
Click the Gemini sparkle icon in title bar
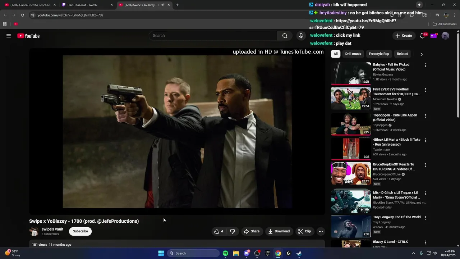point(419,5)
